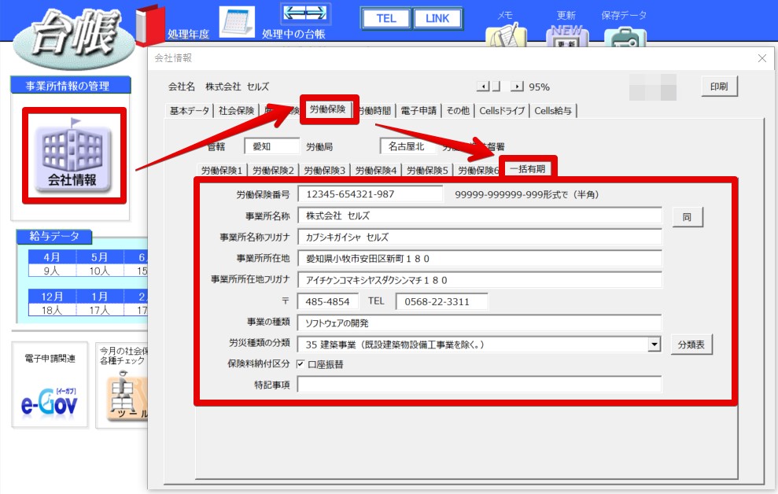Click the 1月 cell in 給与データ

pos(100,297)
